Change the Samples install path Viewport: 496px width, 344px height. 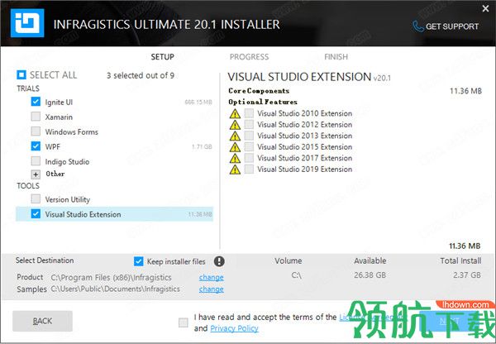[x=212, y=289]
